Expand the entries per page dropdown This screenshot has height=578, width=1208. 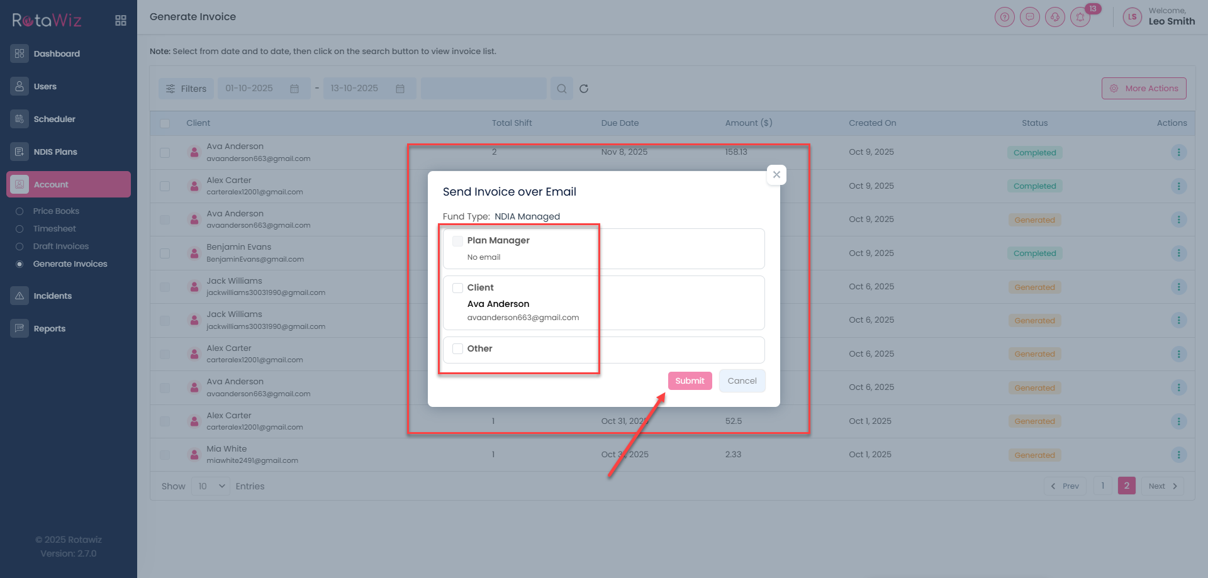coord(211,486)
